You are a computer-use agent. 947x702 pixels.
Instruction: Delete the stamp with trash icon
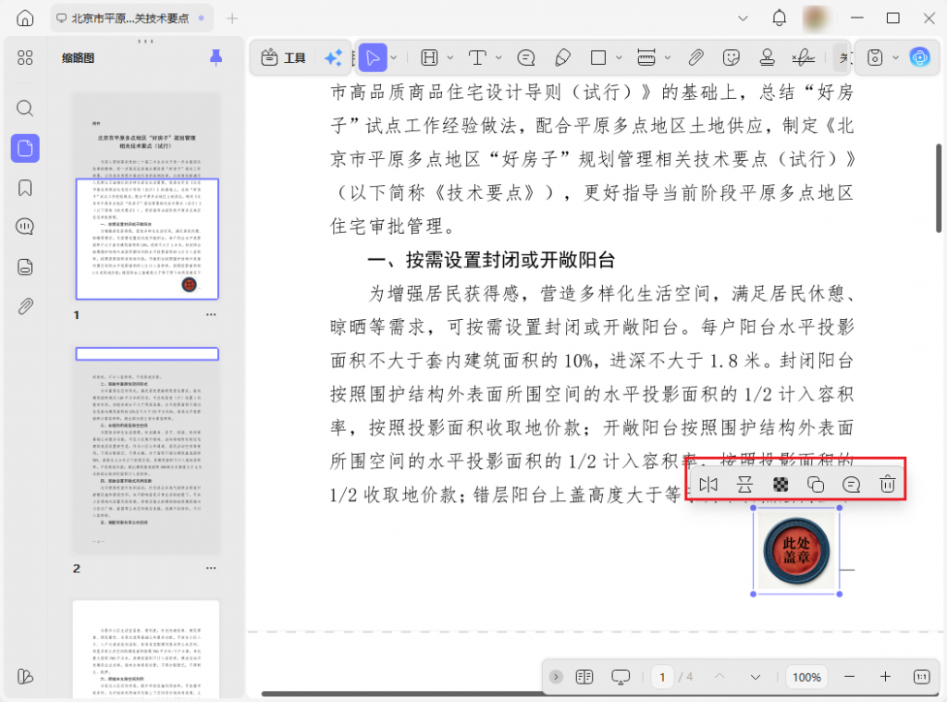pyautogui.click(x=887, y=484)
